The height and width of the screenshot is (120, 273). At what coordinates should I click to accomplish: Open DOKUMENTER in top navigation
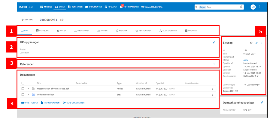coord(93,7)
